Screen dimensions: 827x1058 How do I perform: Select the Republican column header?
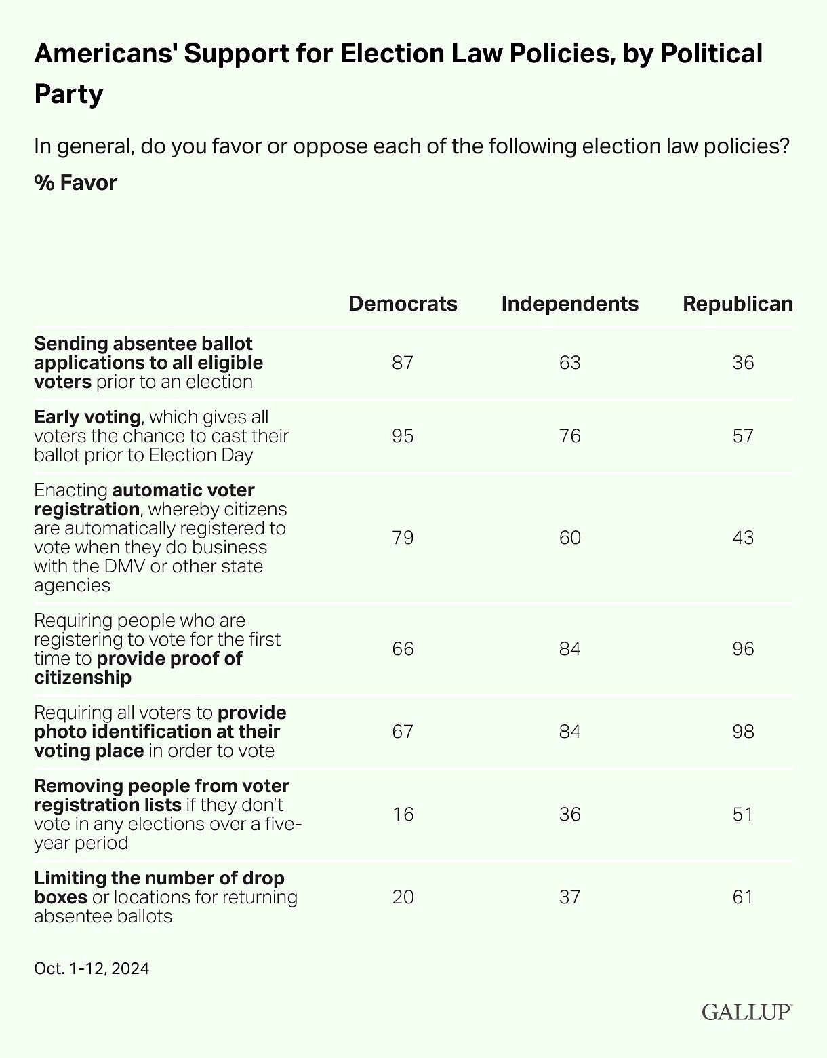(x=738, y=303)
